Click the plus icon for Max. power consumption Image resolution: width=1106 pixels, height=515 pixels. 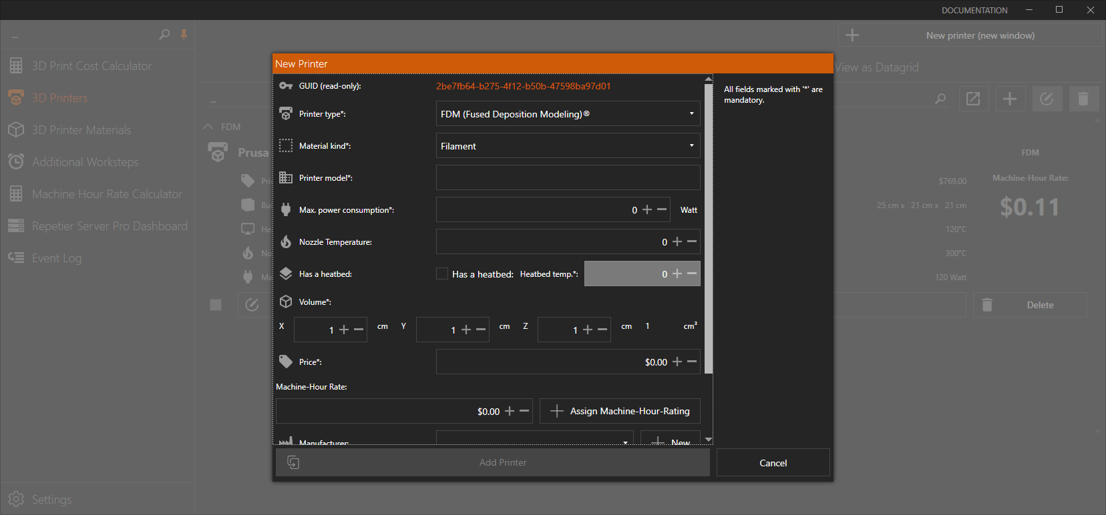(x=647, y=209)
